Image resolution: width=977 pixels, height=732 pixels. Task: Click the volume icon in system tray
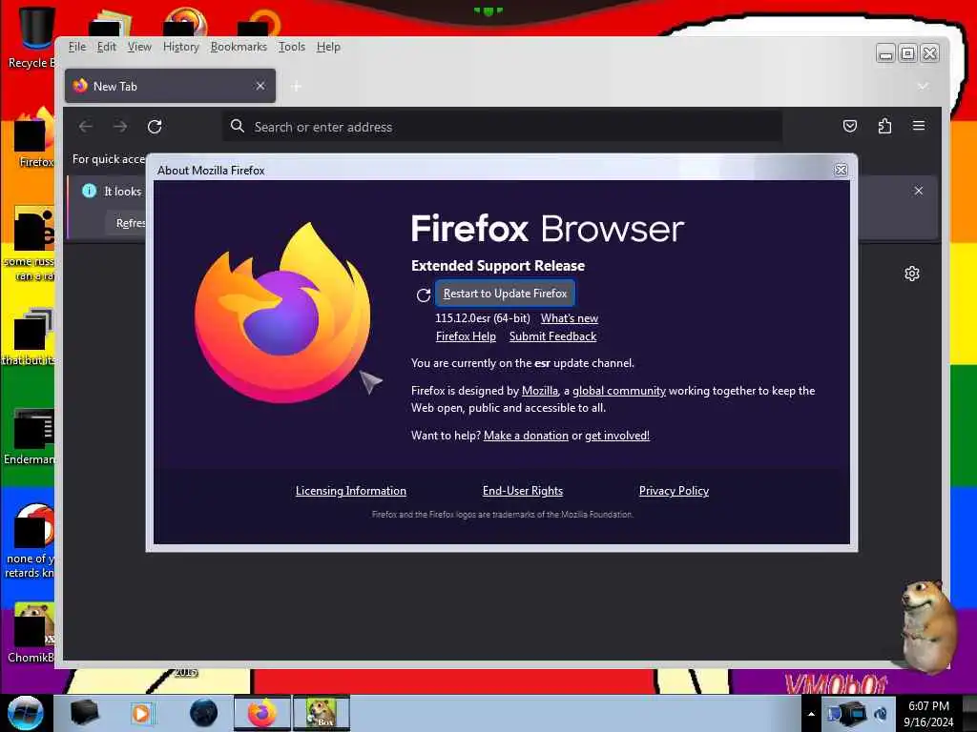[x=881, y=714]
